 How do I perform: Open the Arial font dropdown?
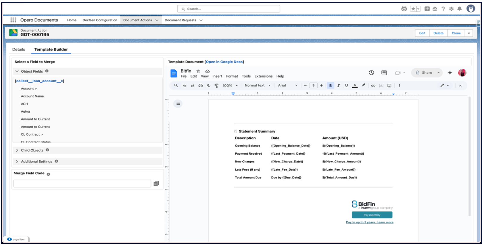pyautogui.click(x=288, y=86)
